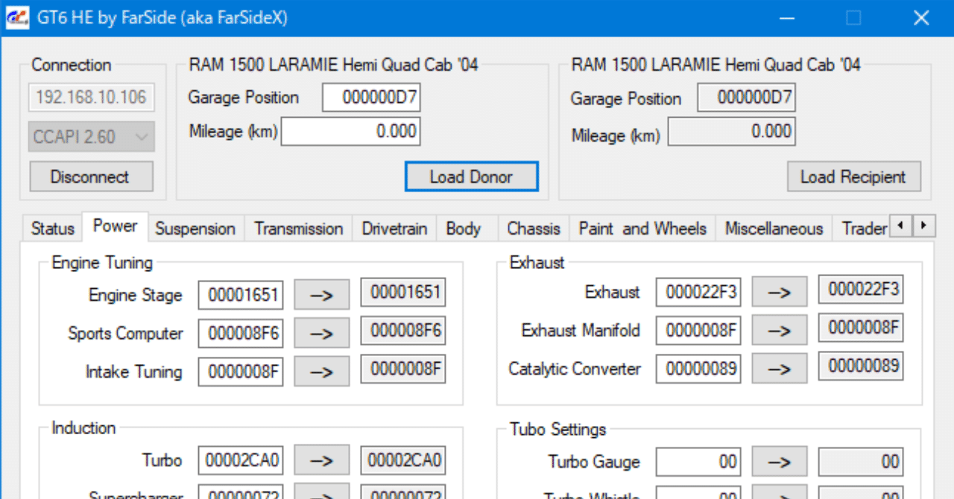Transfer Sports Computer value using arrow button
The width and height of the screenshot is (954, 499).
(x=321, y=334)
